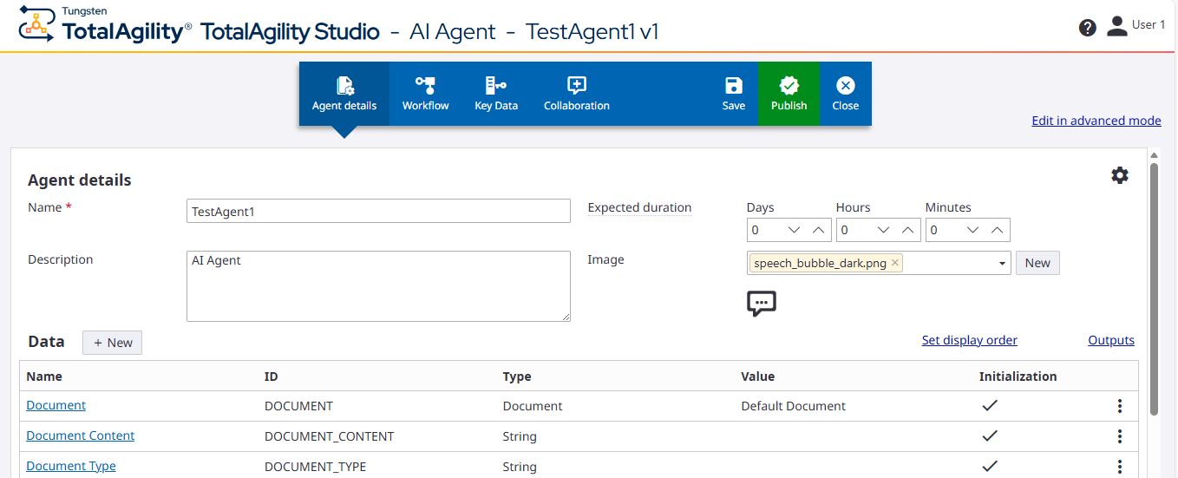
Task: Increase the Days value
Action: 818,230
